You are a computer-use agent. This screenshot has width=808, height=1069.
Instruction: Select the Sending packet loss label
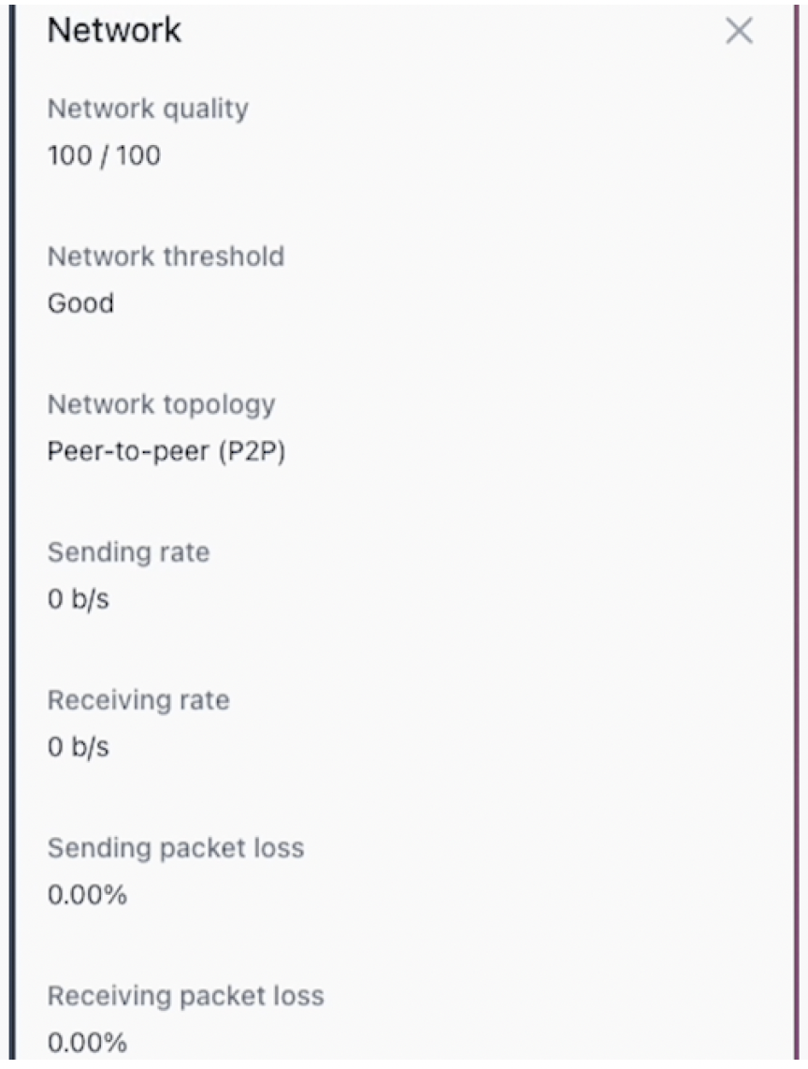176,849
